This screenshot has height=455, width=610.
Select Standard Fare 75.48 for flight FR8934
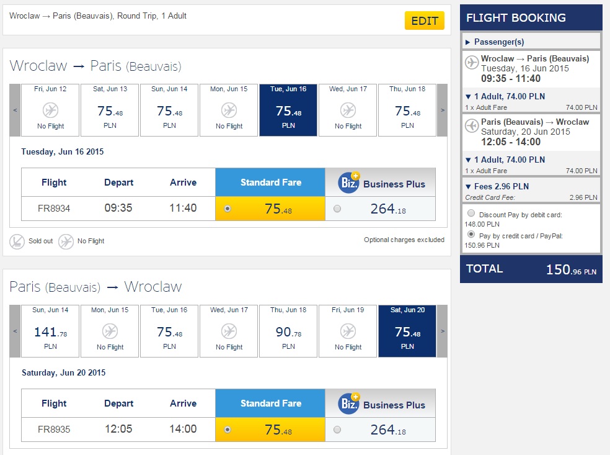click(x=228, y=209)
